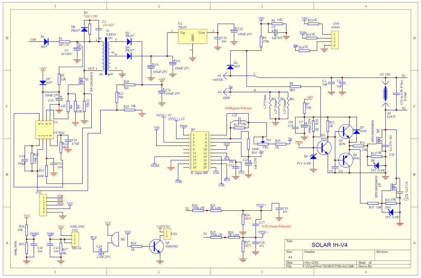Click the R3 51K/1/2W resistor

(x=90, y=29)
